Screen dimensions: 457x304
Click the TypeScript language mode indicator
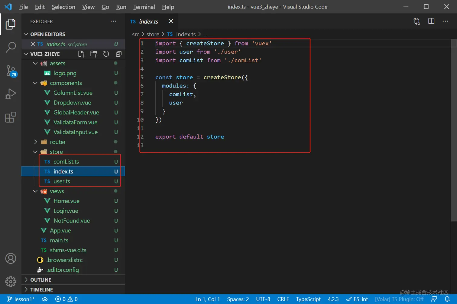[x=308, y=299]
